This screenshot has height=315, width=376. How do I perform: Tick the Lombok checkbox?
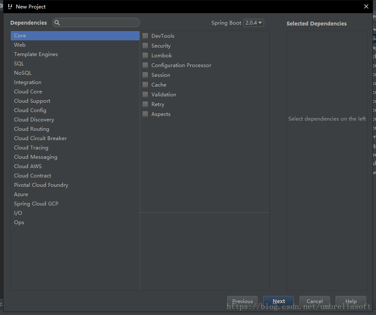point(145,56)
